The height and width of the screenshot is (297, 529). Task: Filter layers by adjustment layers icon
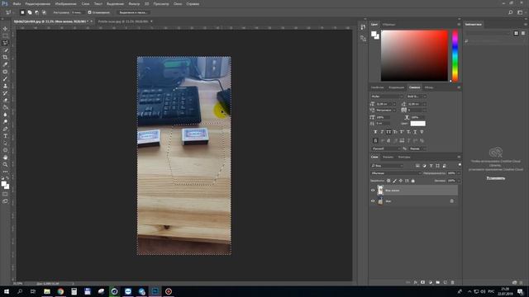[x=424, y=166]
